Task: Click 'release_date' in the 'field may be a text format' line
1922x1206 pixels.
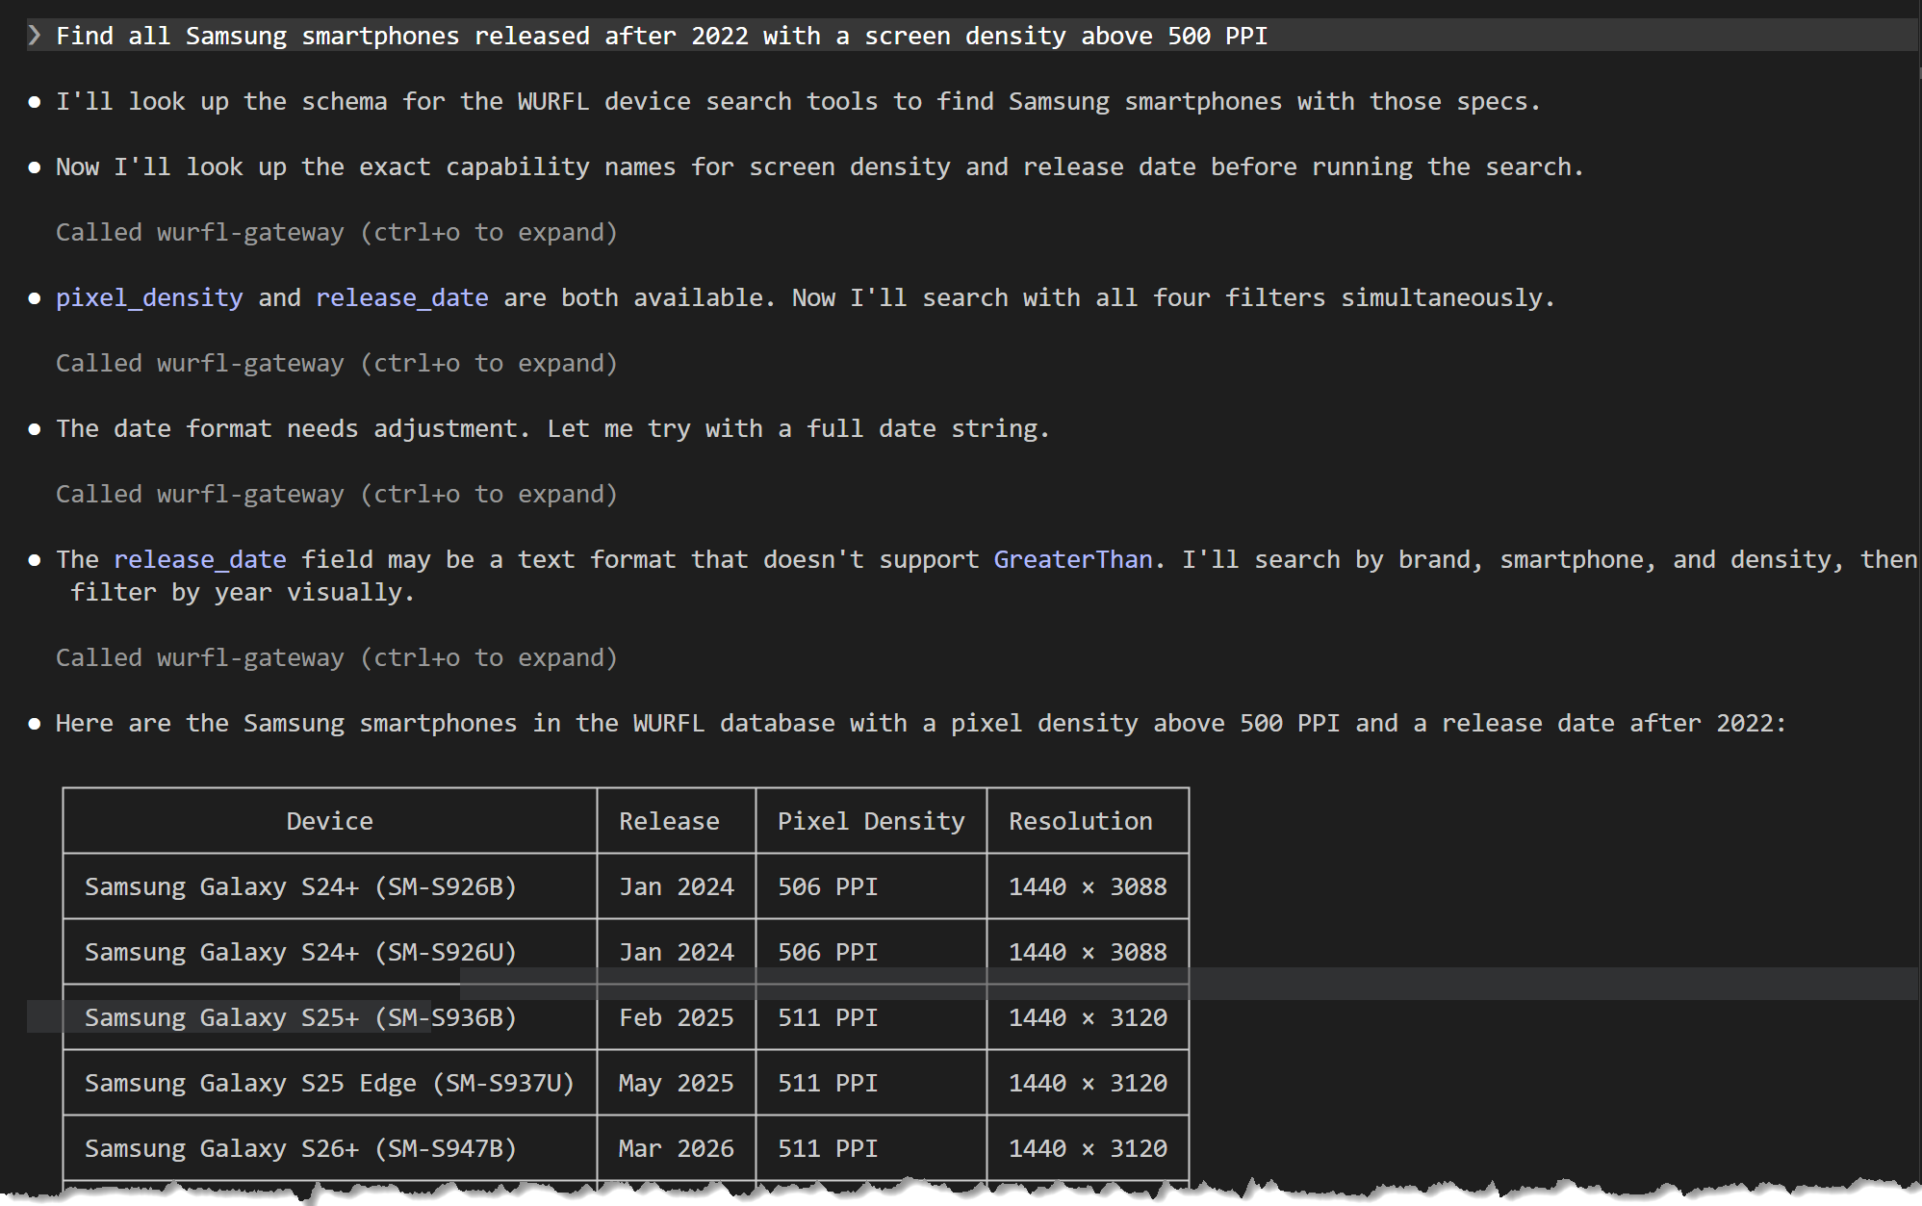Action: click(200, 560)
